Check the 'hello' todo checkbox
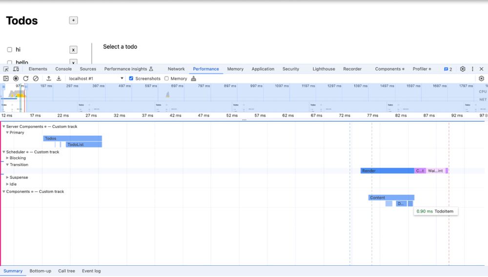Viewport: 488px width, 277px height. pyautogui.click(x=10, y=63)
